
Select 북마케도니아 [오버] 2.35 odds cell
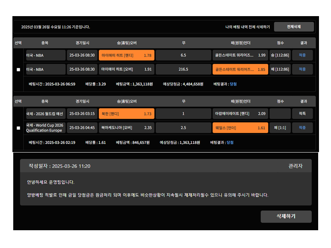click(x=126, y=128)
